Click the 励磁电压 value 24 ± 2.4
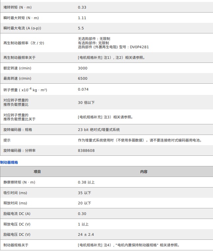Screen dimensions: 213x251 (x=86, y=234)
